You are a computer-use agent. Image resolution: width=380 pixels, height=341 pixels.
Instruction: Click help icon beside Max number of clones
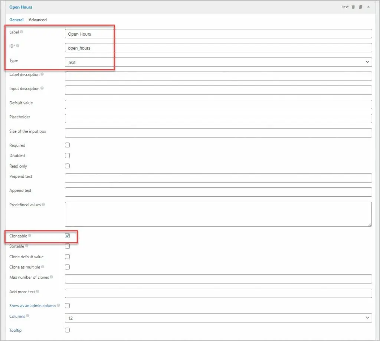(x=51, y=277)
